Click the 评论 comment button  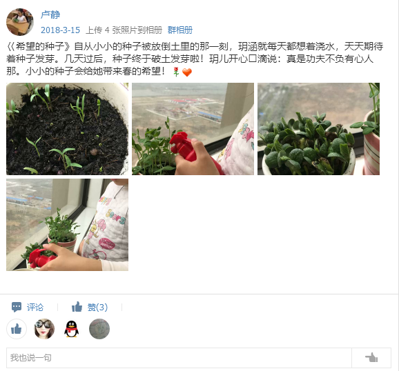coord(35,307)
